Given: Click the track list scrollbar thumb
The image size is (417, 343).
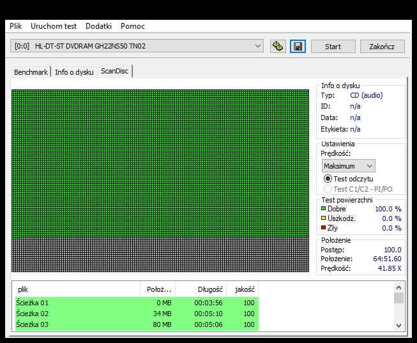Looking at the screenshot, I should coord(398,298).
